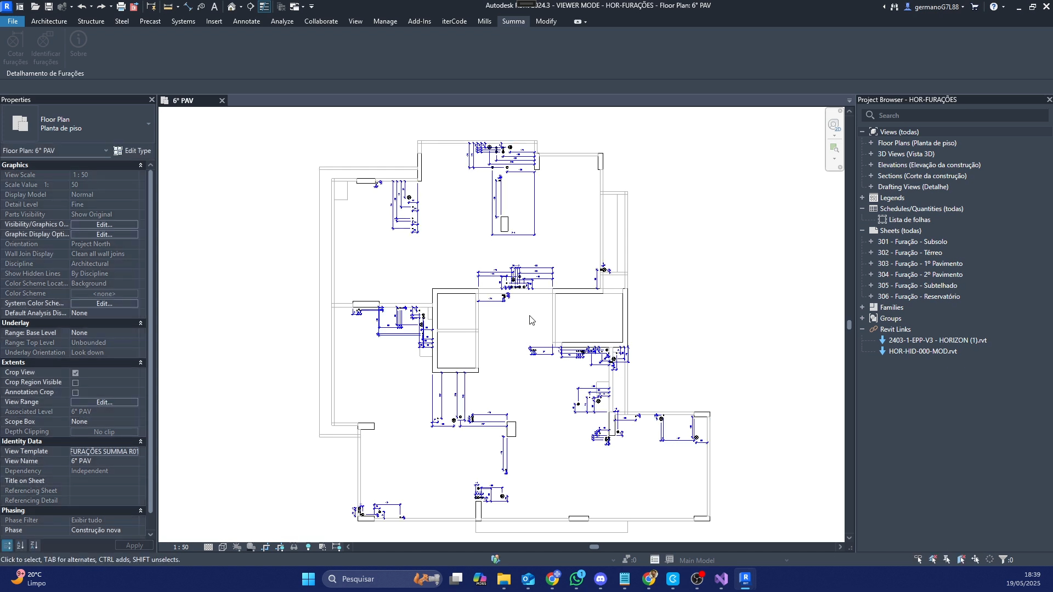Viewport: 1053px width, 592px height.
Task: Click Save icon in quick access toolbar
Action: tap(49, 7)
